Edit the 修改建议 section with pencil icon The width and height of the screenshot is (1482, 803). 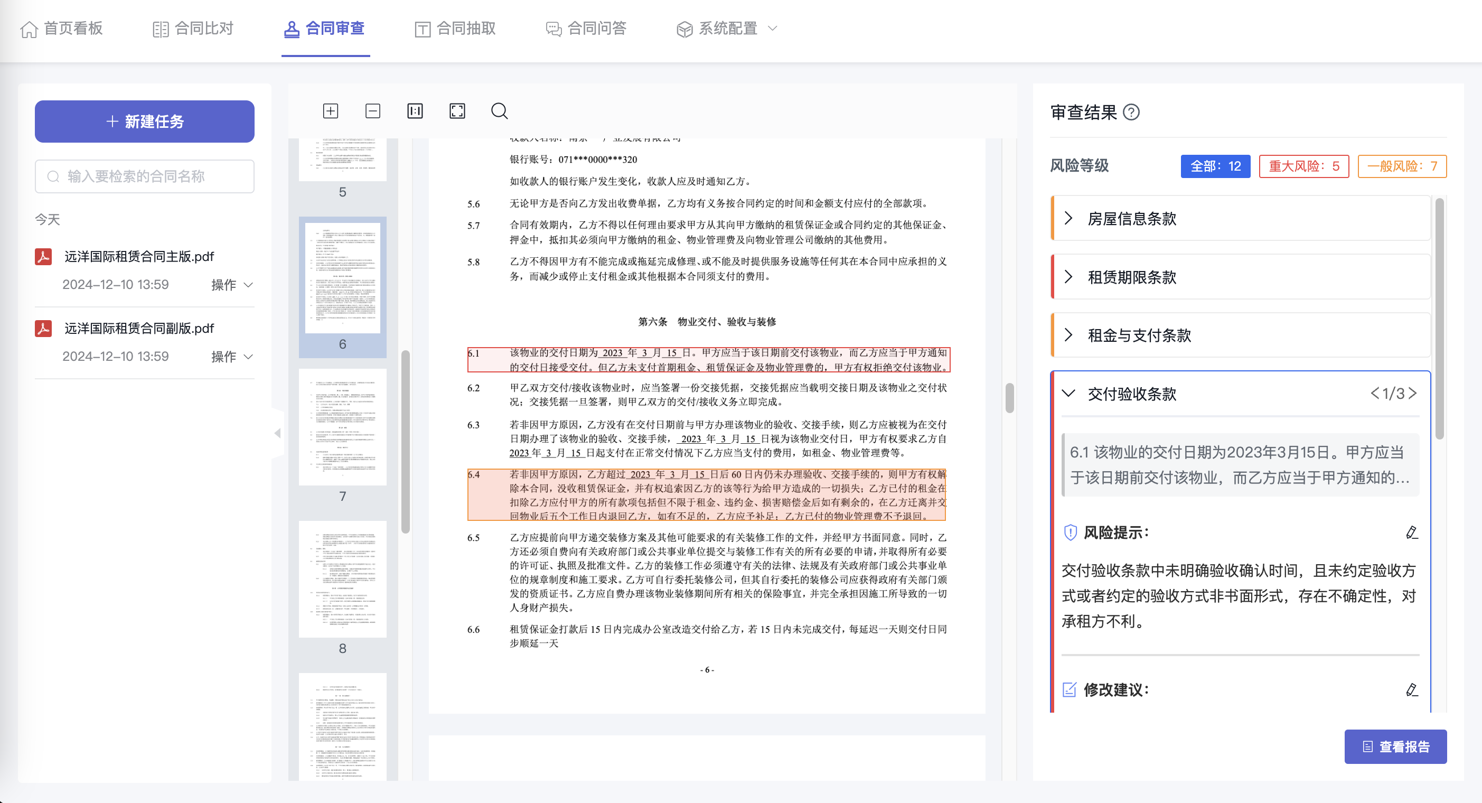point(1411,689)
